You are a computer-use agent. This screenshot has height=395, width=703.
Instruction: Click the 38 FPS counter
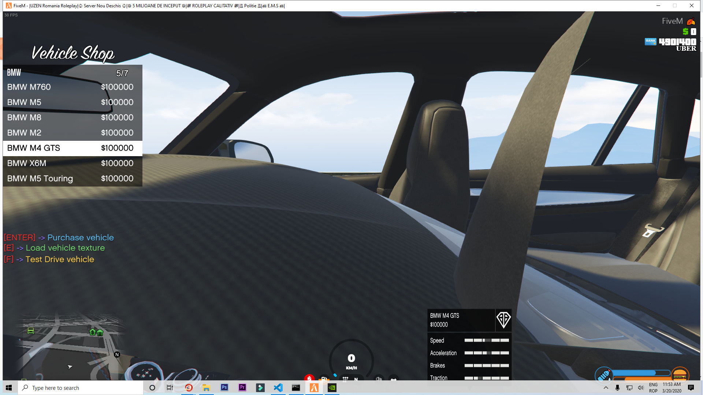pos(11,15)
